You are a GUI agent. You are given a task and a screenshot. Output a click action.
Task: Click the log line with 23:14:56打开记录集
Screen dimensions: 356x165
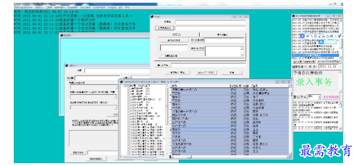pyautogui.click(x=73, y=16)
